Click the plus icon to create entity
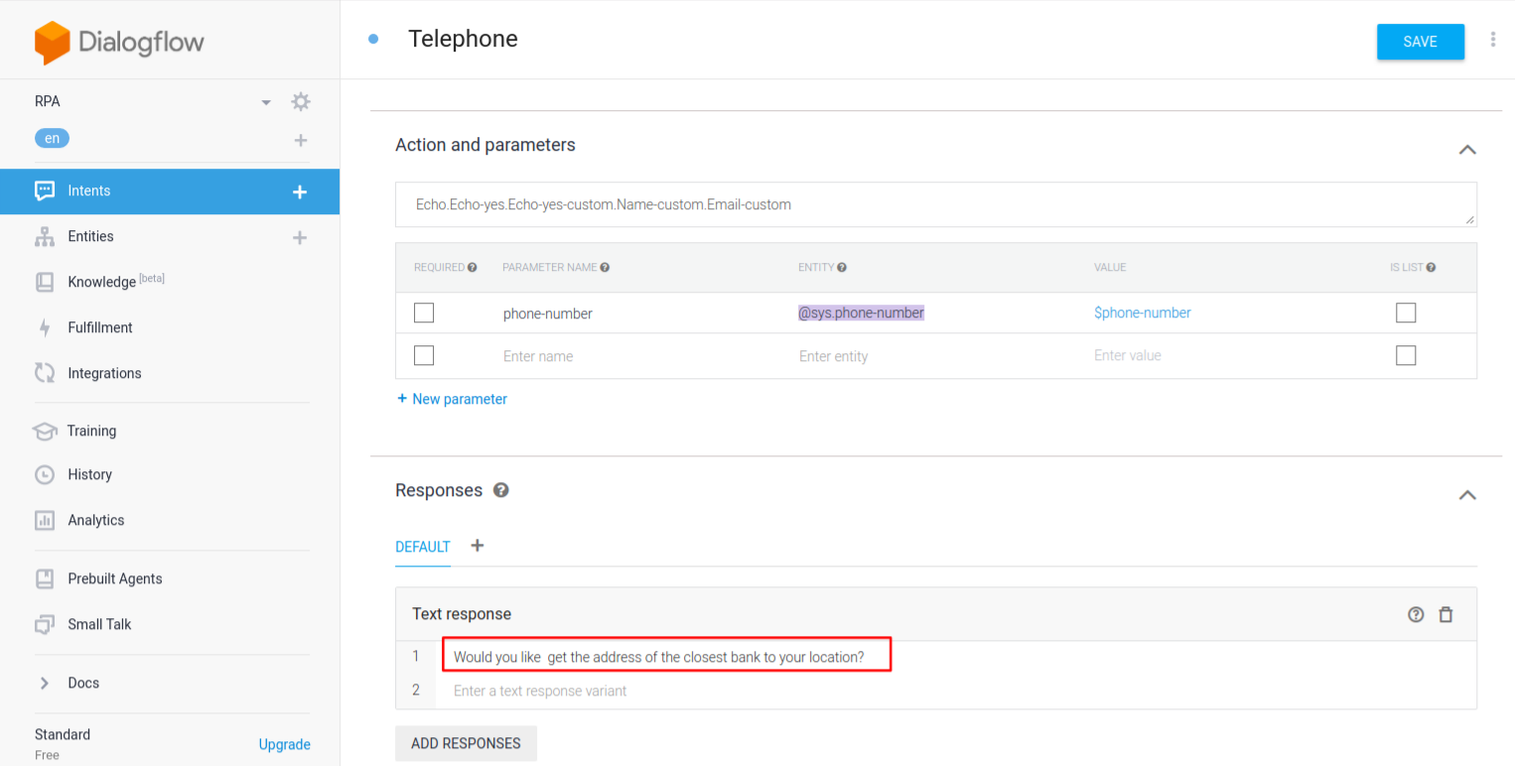The image size is (1515, 766). point(300,237)
